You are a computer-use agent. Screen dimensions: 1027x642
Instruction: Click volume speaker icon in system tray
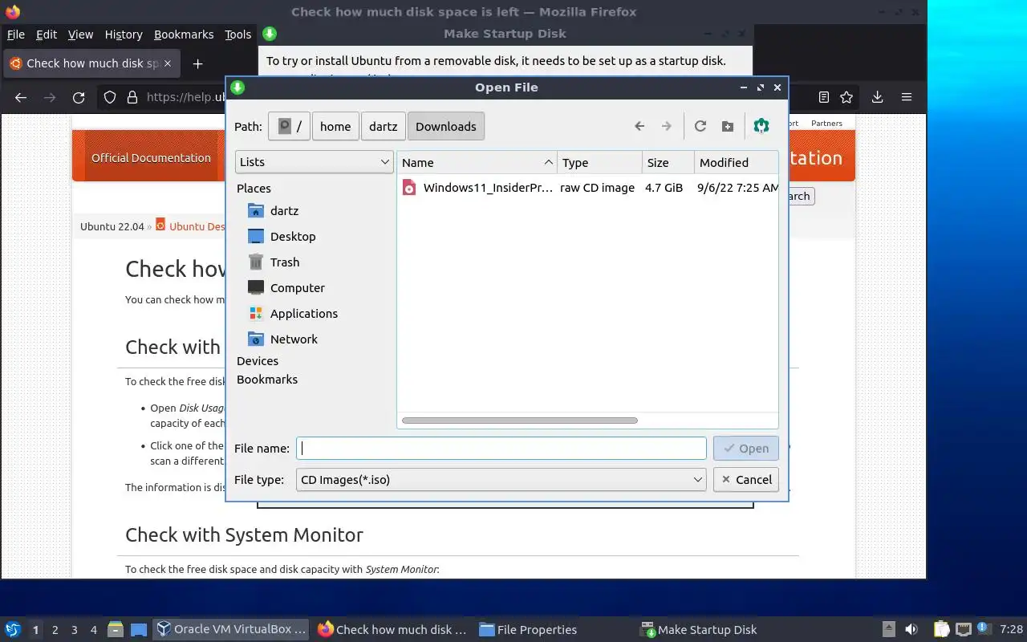point(911,629)
